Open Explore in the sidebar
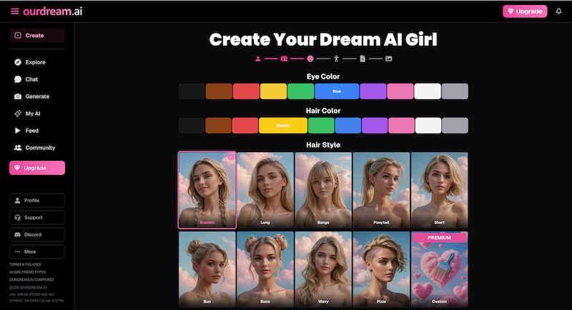Viewport: 572px width, 310px height. coord(36,62)
